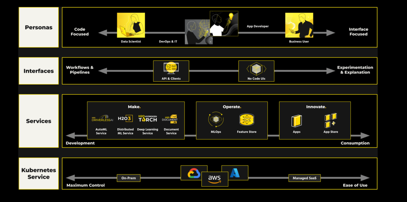Click the Managed SaaS label box
This screenshot has height=202, width=407.
tap(304, 178)
